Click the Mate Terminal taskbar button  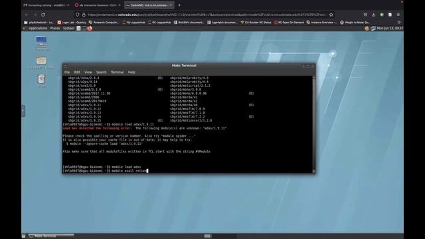pyautogui.click(x=51, y=236)
